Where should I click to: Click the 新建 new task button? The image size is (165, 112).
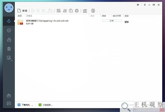[x=22, y=11]
